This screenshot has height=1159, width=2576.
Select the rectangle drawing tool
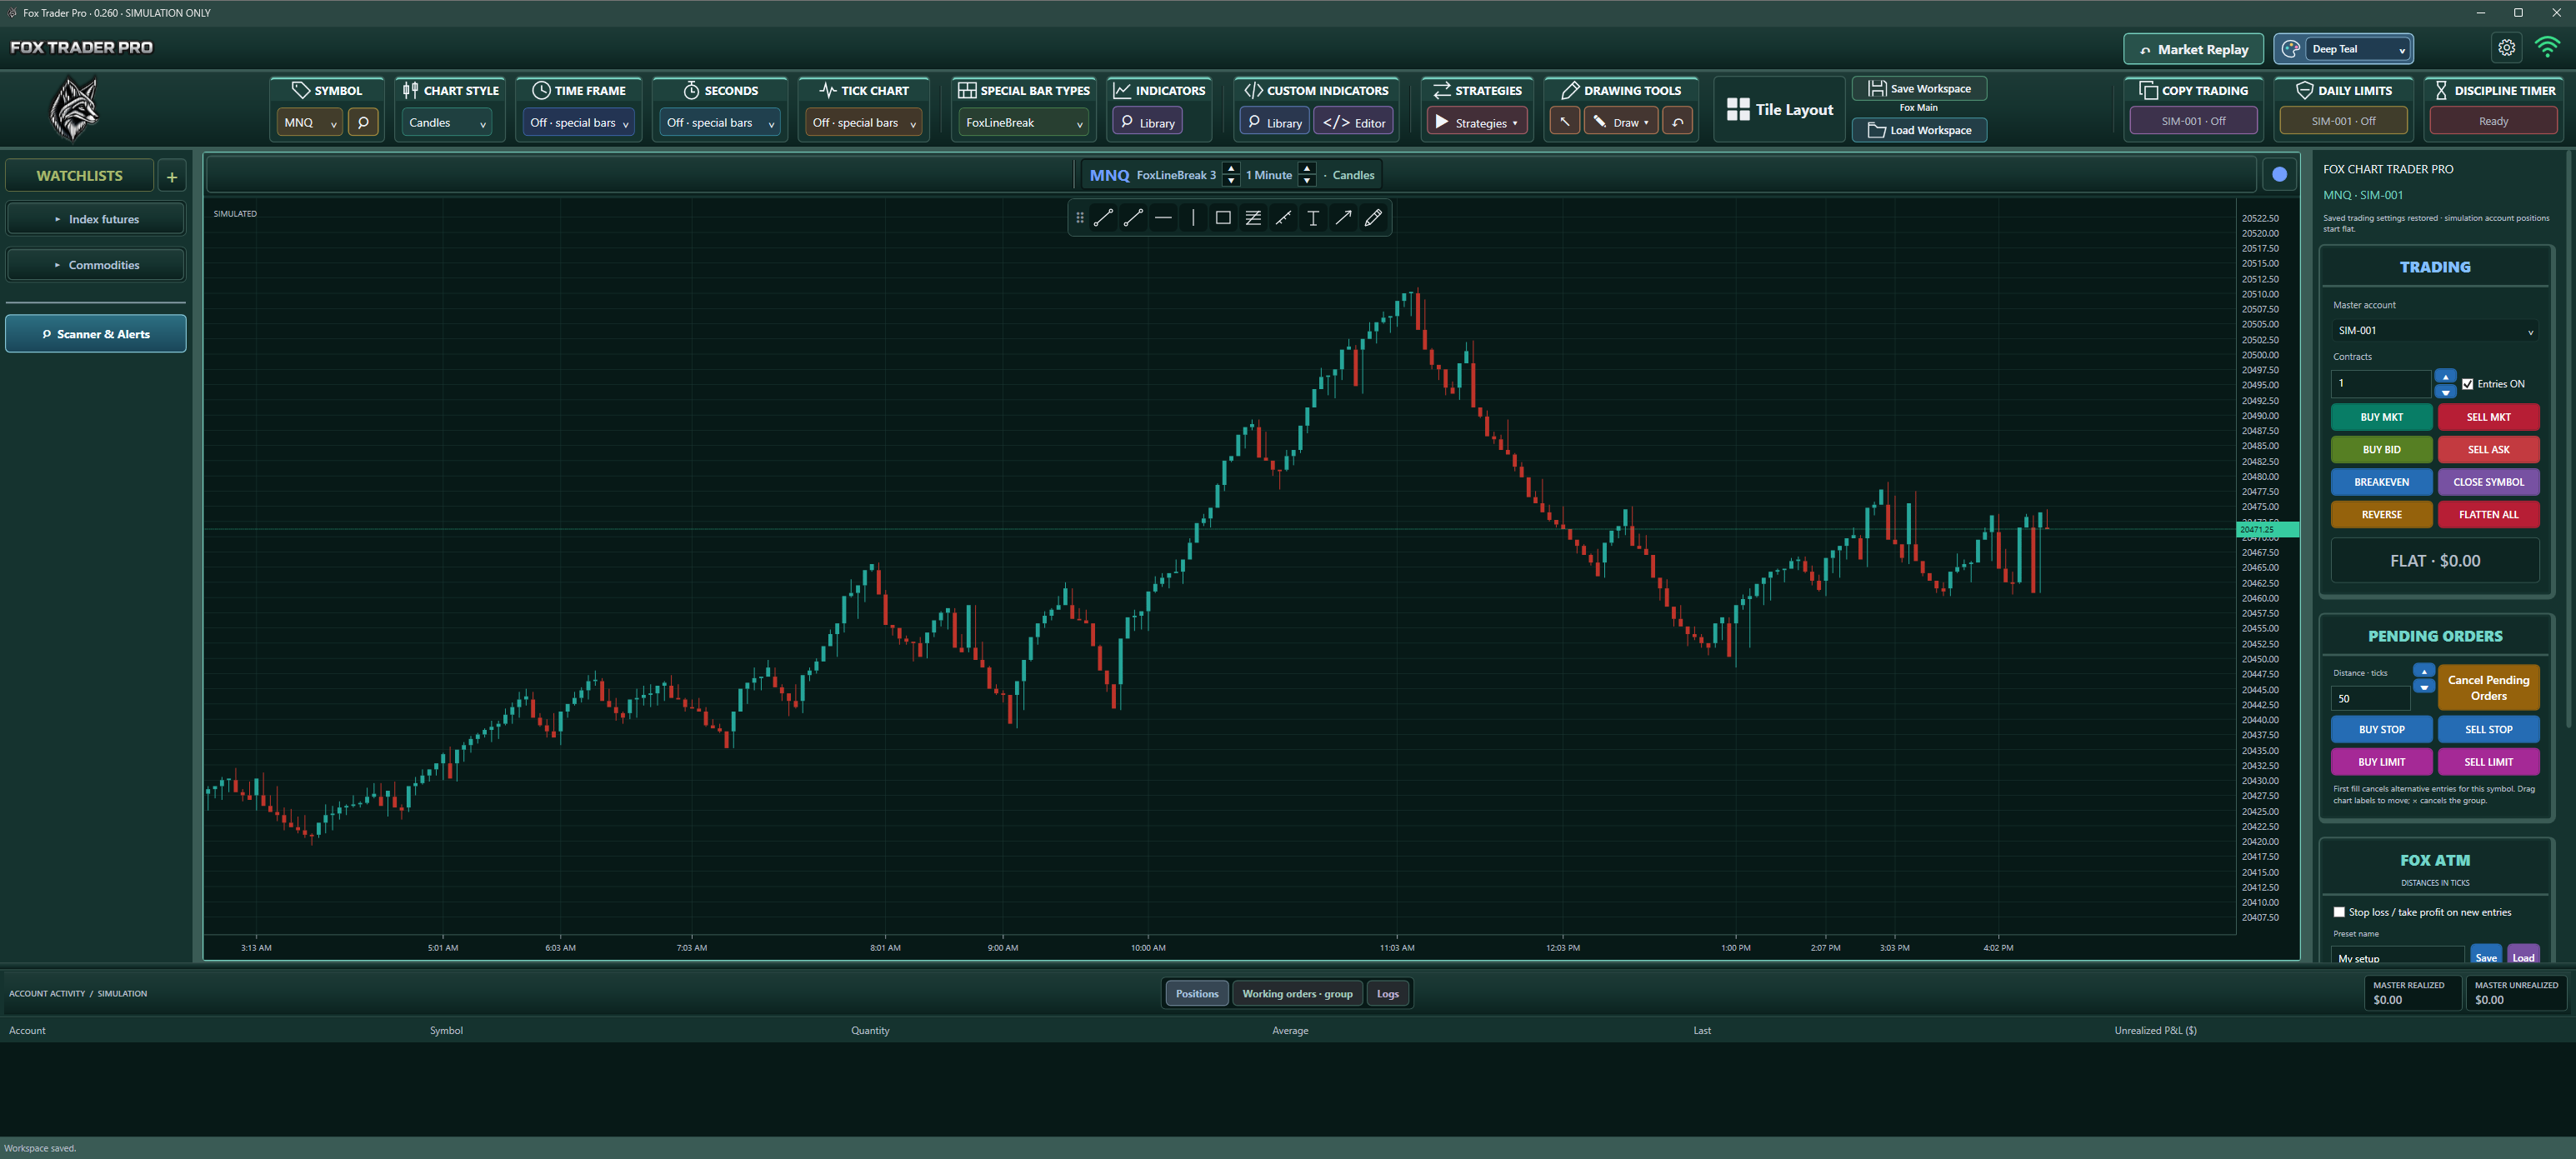pos(1223,217)
